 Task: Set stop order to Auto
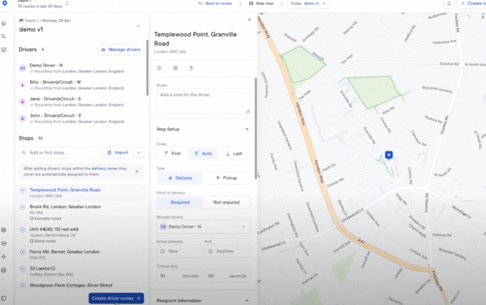(x=204, y=153)
